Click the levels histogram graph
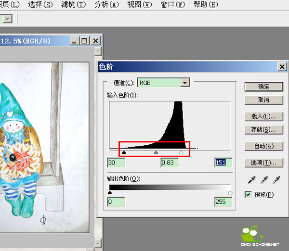This screenshot has width=289, height=251. click(x=170, y=125)
